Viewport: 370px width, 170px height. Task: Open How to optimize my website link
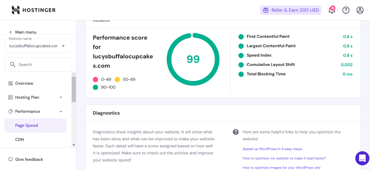click(284, 158)
